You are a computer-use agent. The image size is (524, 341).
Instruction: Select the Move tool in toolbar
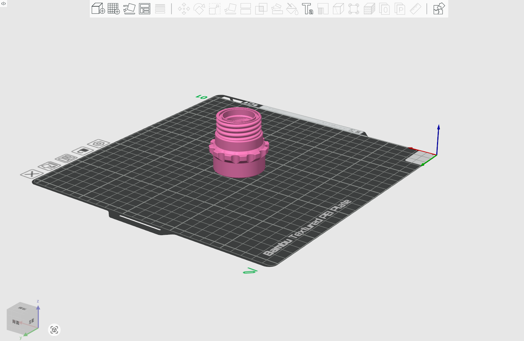(184, 8)
